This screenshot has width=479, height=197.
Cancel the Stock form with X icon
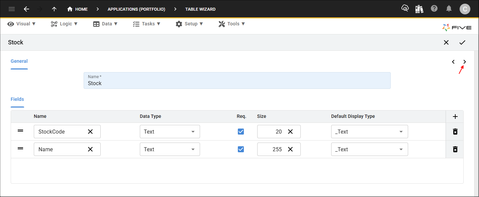[x=446, y=42]
